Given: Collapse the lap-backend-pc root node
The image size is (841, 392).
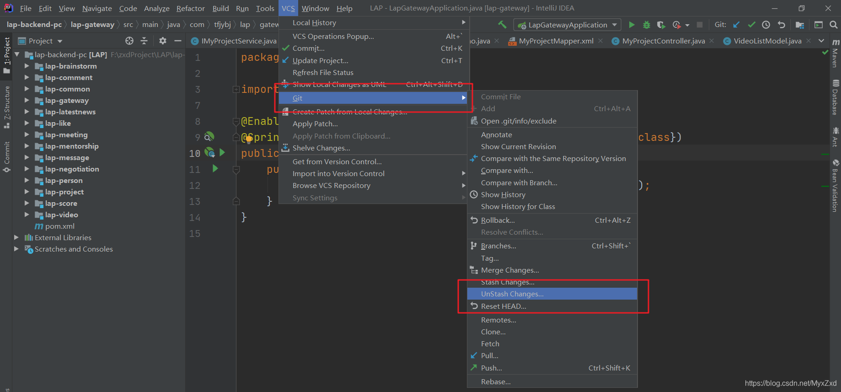Looking at the screenshot, I should (x=17, y=54).
